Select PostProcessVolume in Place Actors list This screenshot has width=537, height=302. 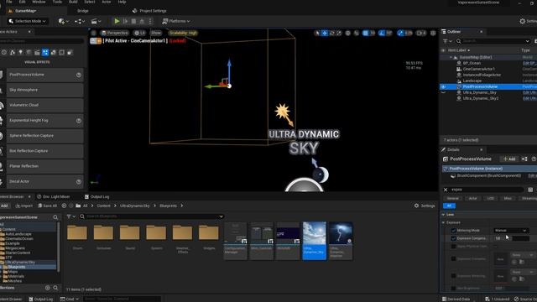(x=44, y=75)
